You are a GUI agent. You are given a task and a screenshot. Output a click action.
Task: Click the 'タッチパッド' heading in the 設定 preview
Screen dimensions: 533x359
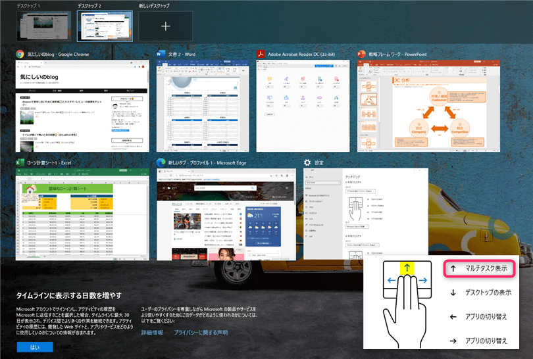(353, 177)
